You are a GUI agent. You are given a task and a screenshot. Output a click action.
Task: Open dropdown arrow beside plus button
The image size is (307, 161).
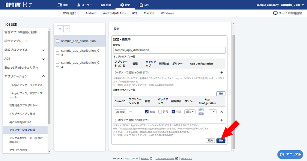coord(67,29)
